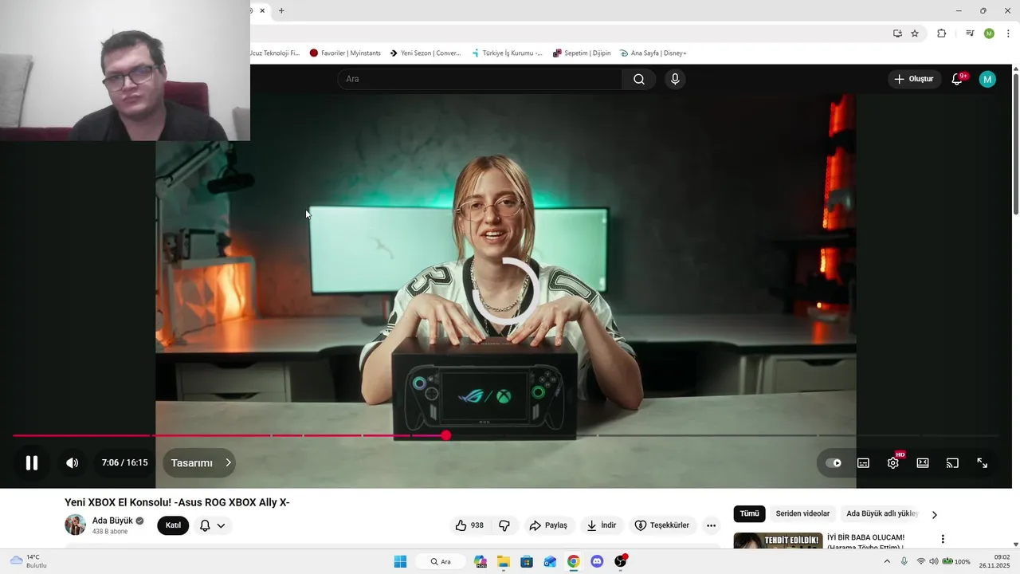This screenshot has height=574, width=1020.
Task: Select Seriden videolar filter chip
Action: pos(802,514)
